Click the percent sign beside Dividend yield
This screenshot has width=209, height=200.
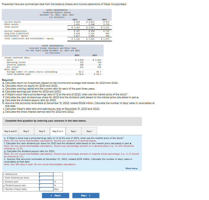pyautogui.click(x=55, y=182)
